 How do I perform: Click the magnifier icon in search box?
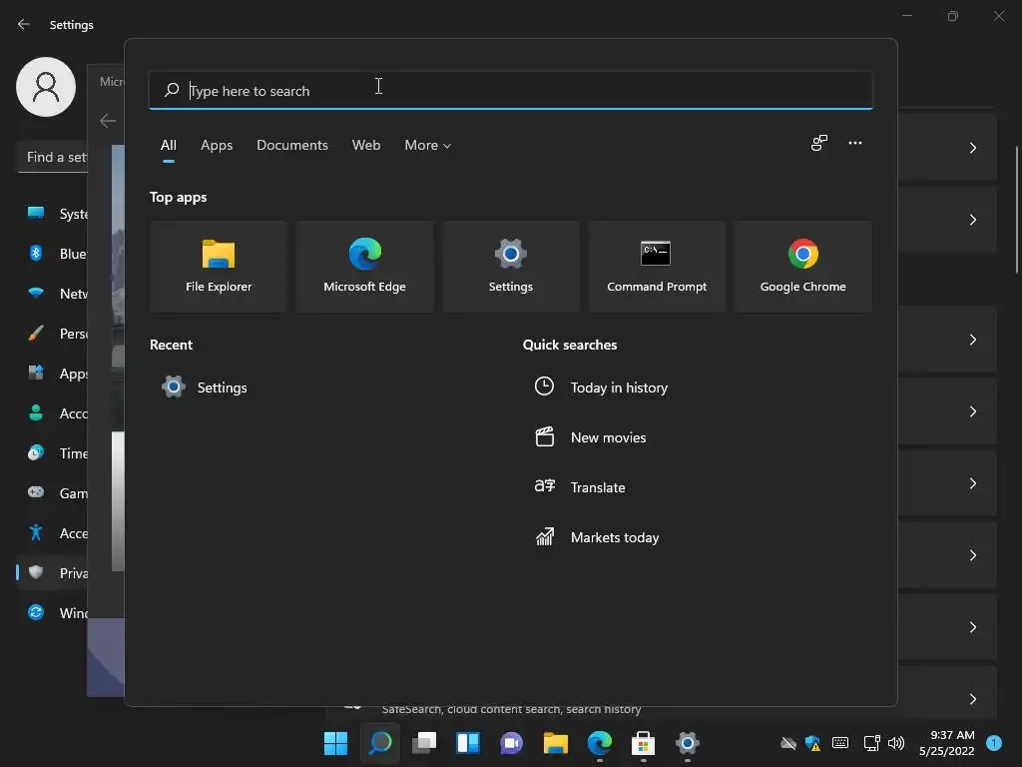172,90
